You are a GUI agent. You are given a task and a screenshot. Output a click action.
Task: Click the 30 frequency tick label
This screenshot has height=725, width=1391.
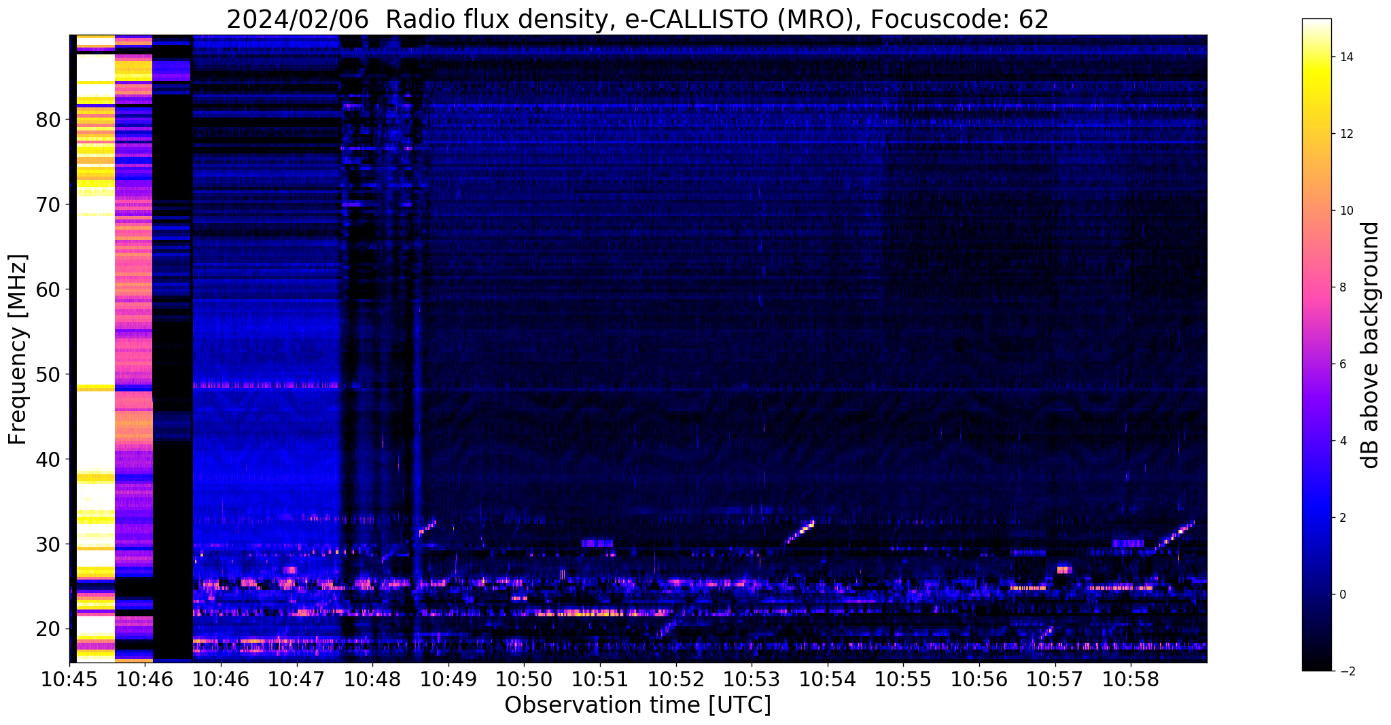click(x=49, y=544)
